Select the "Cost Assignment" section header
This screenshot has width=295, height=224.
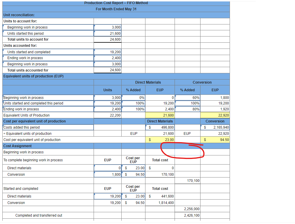click(x=17, y=146)
